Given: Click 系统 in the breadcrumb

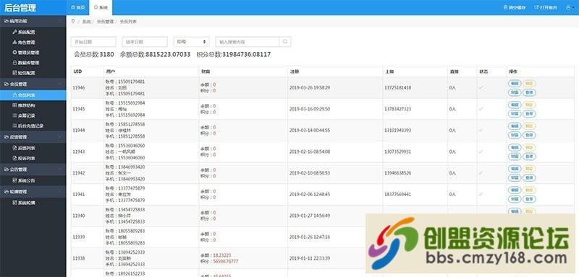Looking at the screenshot, I should coord(86,22).
